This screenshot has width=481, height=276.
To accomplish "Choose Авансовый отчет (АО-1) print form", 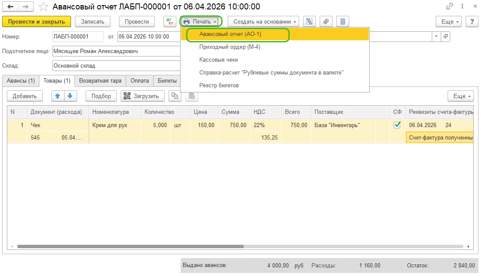I will click(275, 34).
